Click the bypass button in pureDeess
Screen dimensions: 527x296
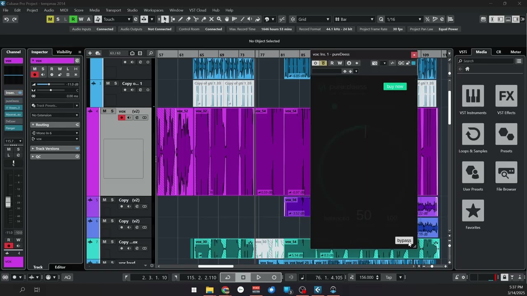[403, 240]
